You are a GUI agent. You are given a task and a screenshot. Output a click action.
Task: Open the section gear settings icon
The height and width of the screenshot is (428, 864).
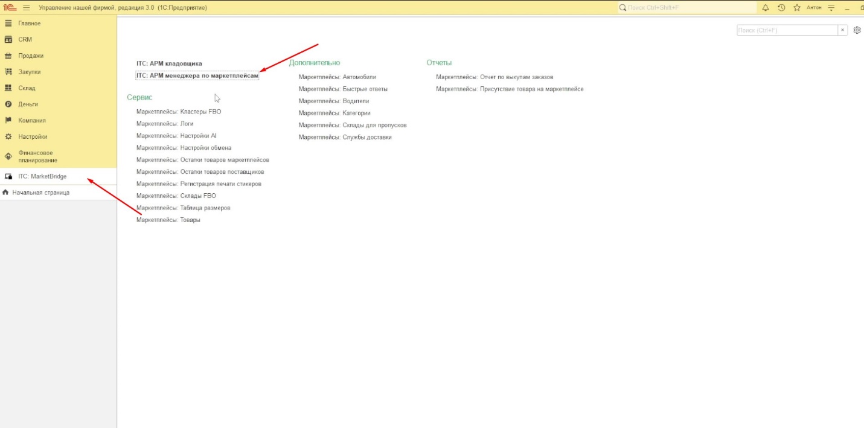(857, 30)
